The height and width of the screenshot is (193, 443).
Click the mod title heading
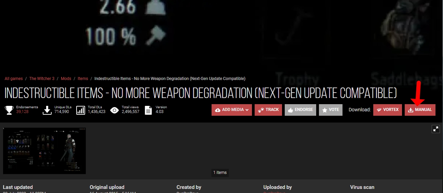click(x=201, y=93)
